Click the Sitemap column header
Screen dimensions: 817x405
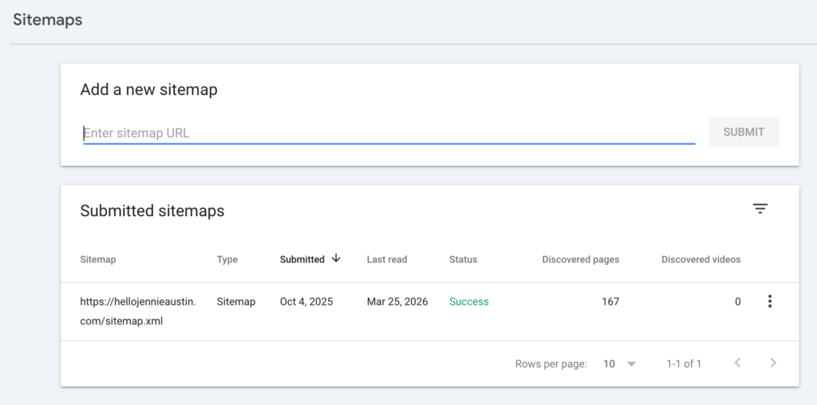click(x=98, y=259)
